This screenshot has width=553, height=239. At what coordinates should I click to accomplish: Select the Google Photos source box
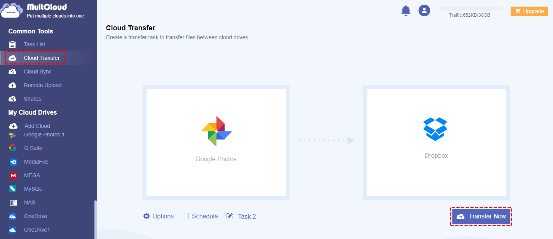[216, 143]
